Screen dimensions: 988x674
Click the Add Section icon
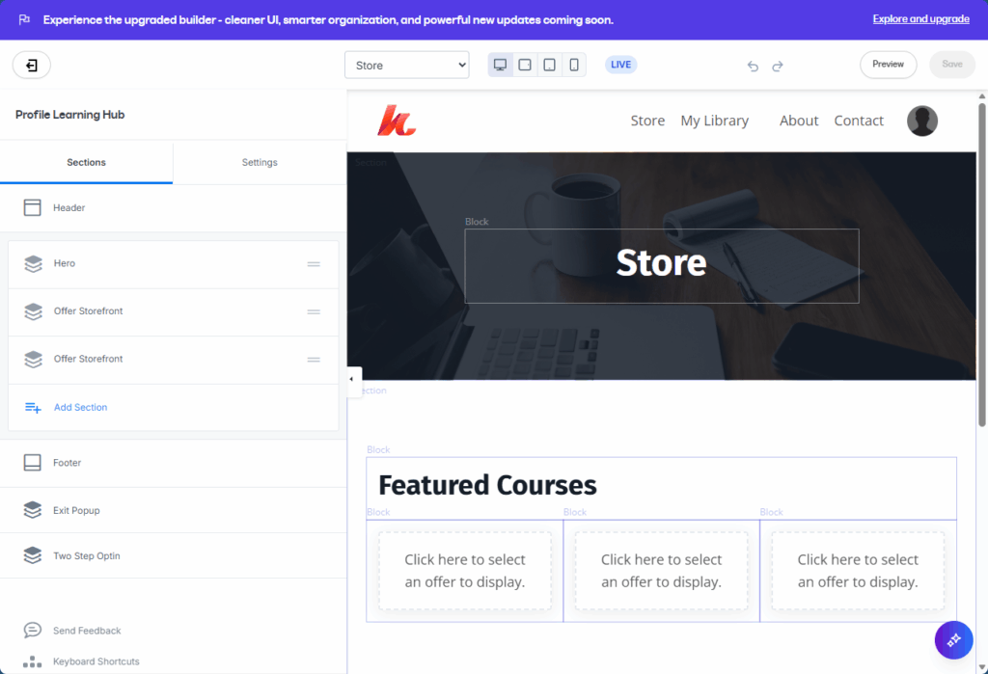33,408
